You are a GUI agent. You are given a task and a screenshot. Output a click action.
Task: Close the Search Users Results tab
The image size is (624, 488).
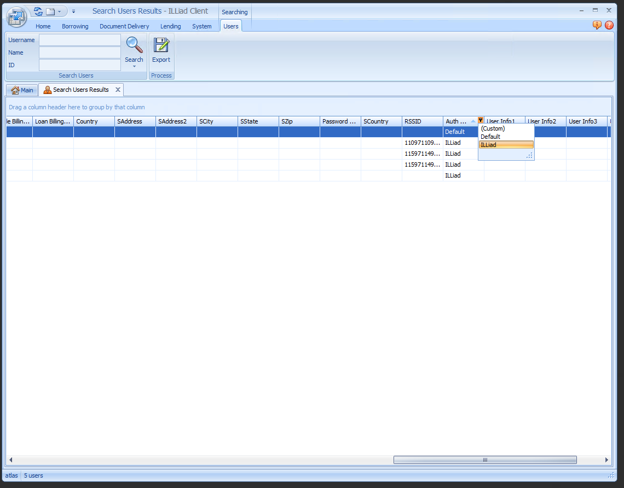tap(118, 90)
